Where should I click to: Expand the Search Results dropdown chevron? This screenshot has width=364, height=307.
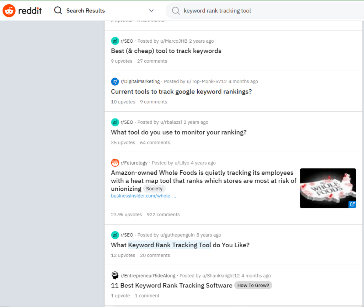(151, 11)
